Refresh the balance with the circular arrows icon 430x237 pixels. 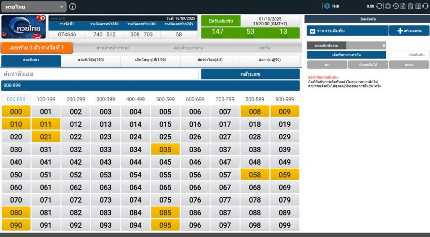point(379,6)
